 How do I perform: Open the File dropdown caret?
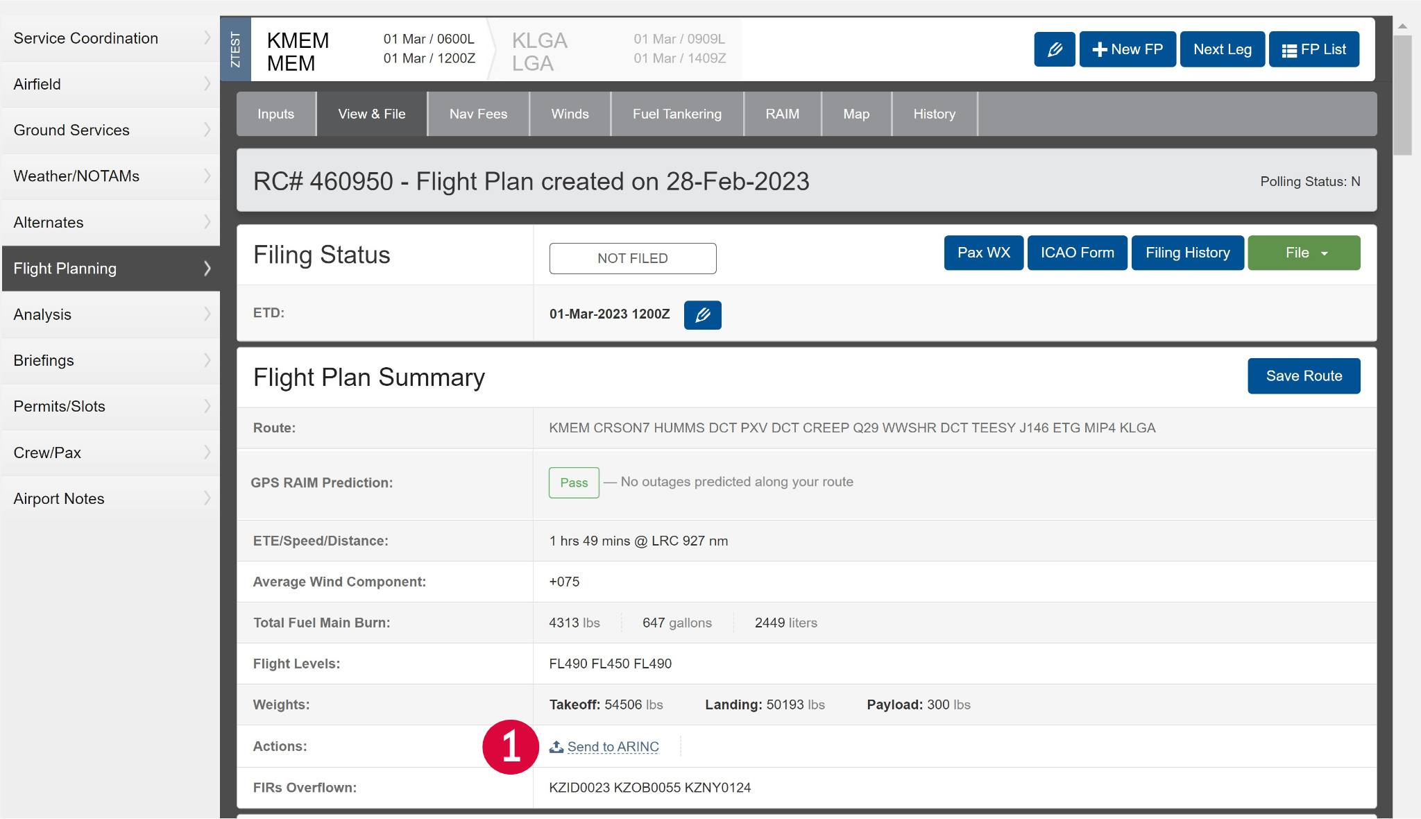point(1325,253)
